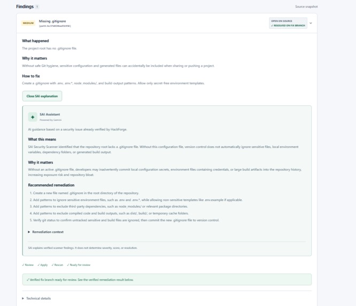Click the Medium severity badge
This screenshot has width=356, height=306.
[28, 23]
